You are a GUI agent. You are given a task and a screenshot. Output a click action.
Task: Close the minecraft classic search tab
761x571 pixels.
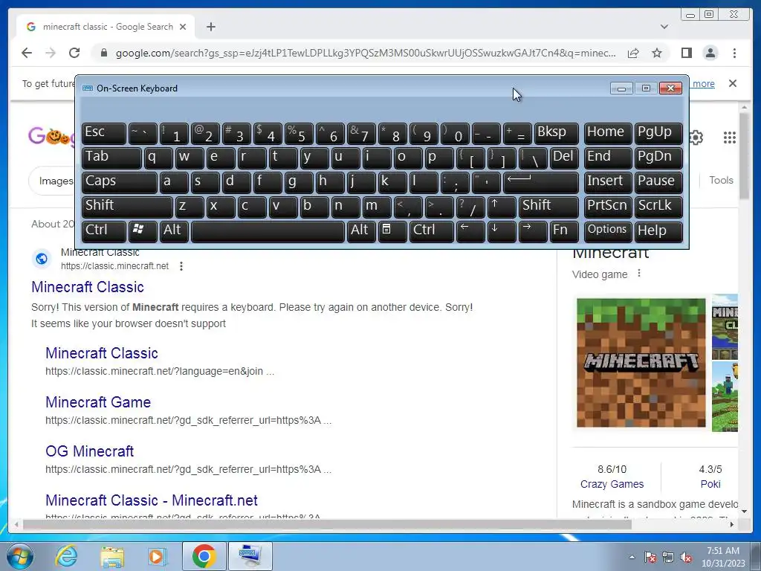pyautogui.click(x=183, y=27)
